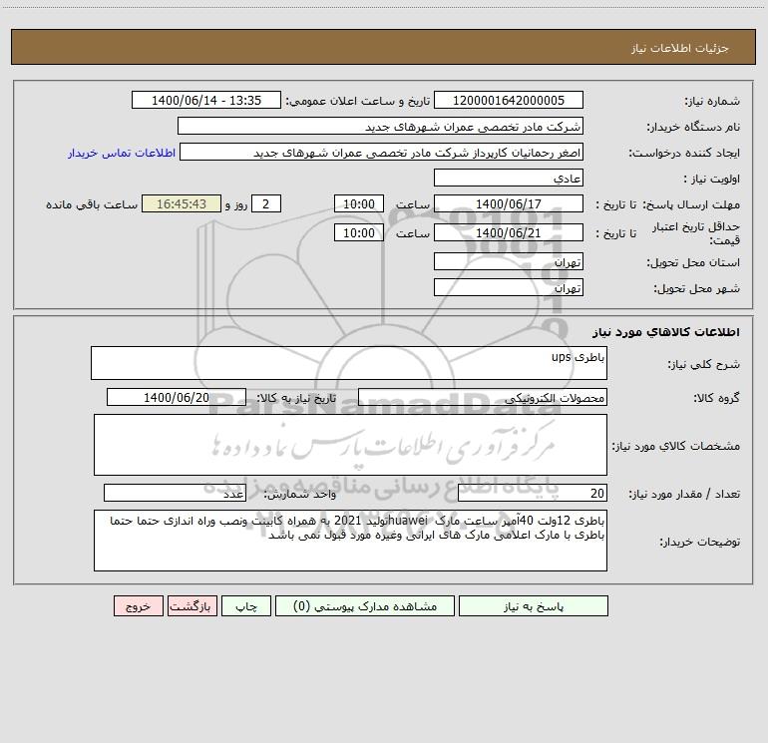Image resolution: width=768 pixels, height=743 pixels.
Task: Click the price validity date 1400/06/21
Action: (509, 232)
